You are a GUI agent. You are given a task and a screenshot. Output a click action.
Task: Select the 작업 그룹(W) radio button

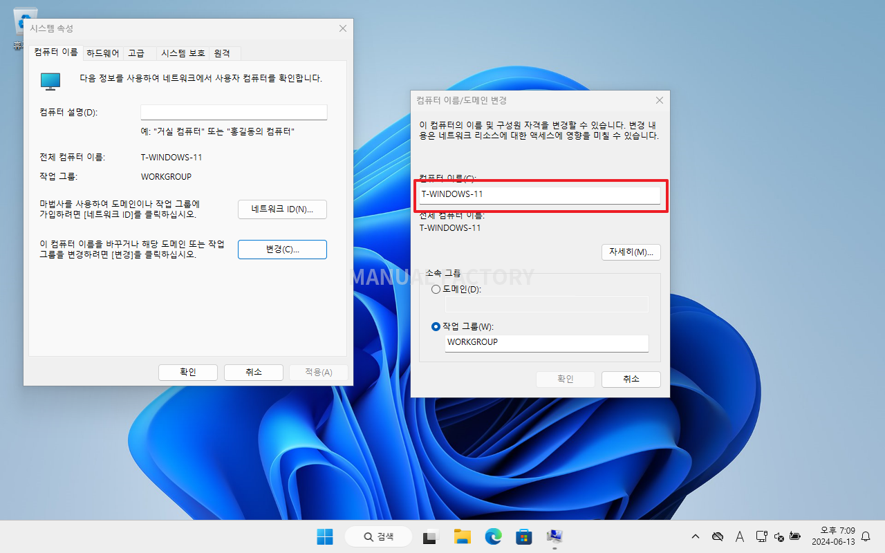tap(436, 326)
